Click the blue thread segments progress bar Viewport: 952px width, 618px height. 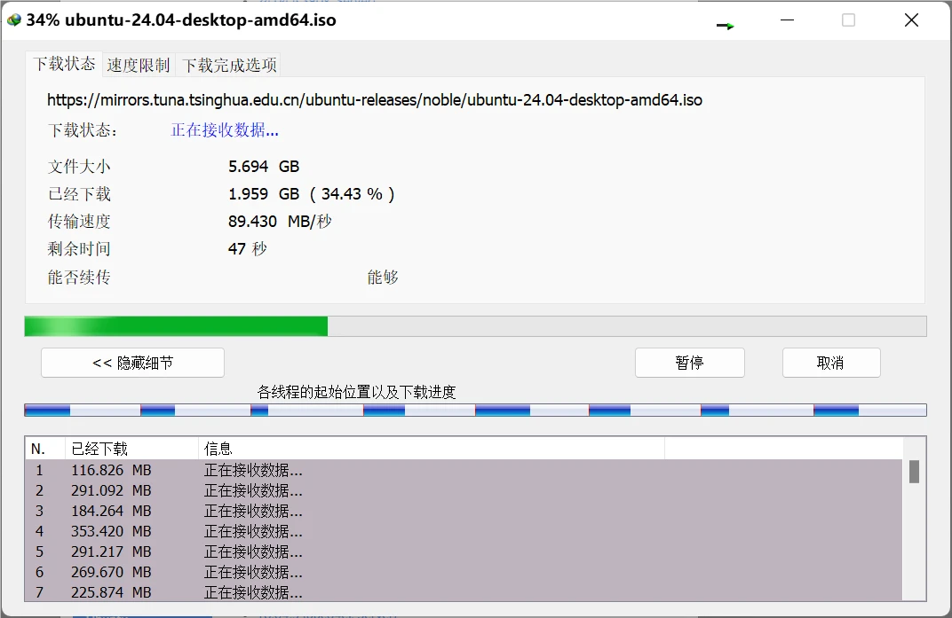[475, 411]
